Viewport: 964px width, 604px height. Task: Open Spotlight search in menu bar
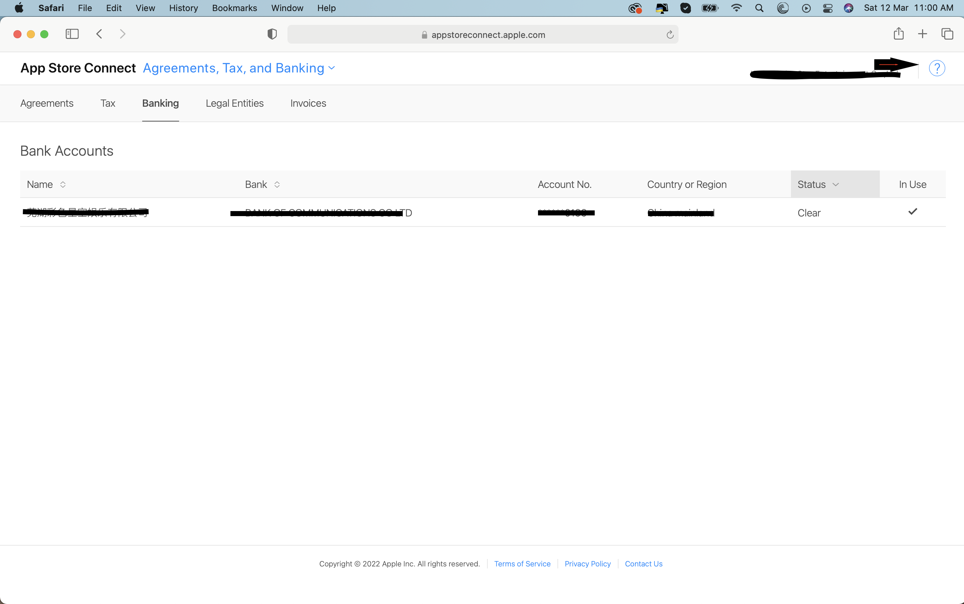(759, 8)
